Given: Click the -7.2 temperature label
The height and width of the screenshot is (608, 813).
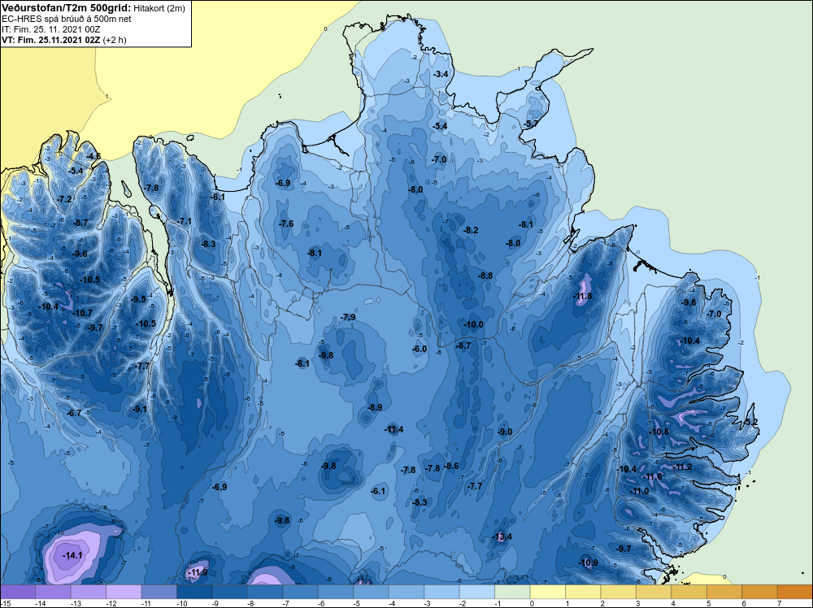Looking at the screenshot, I should (x=64, y=199).
